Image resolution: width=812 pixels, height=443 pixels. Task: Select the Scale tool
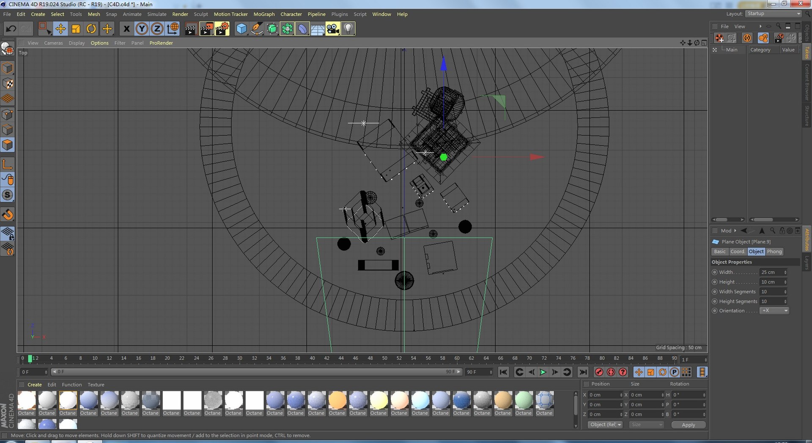[76, 29]
